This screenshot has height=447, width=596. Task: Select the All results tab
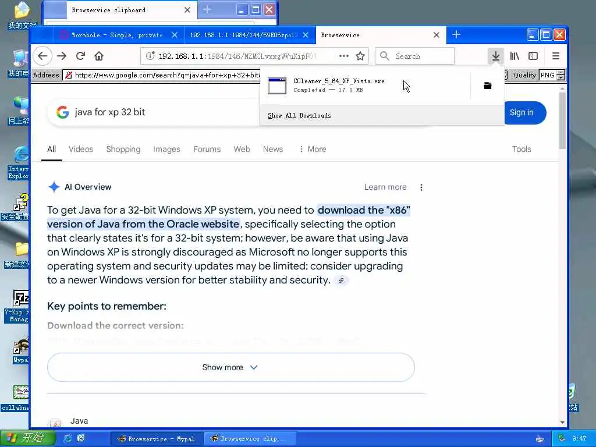point(51,149)
